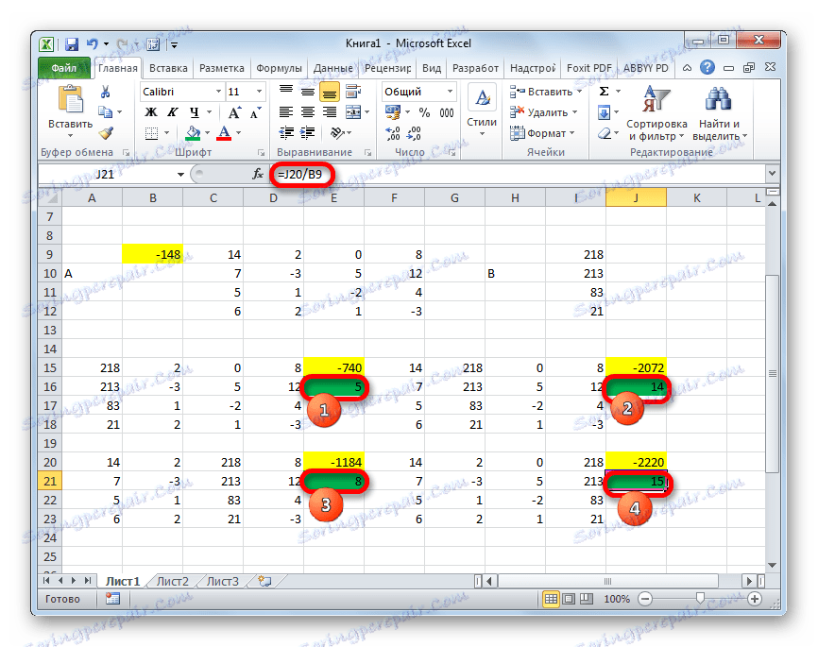Screen dimensions: 818x647
Task: Toggle Underline (Ч) formatting
Action: (x=194, y=112)
